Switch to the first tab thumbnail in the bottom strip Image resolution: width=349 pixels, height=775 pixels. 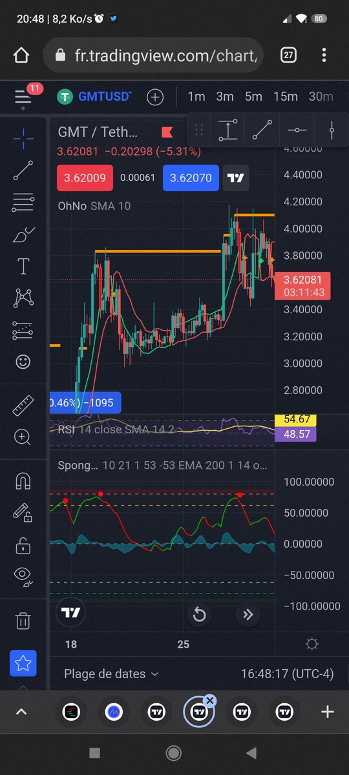pos(71,712)
